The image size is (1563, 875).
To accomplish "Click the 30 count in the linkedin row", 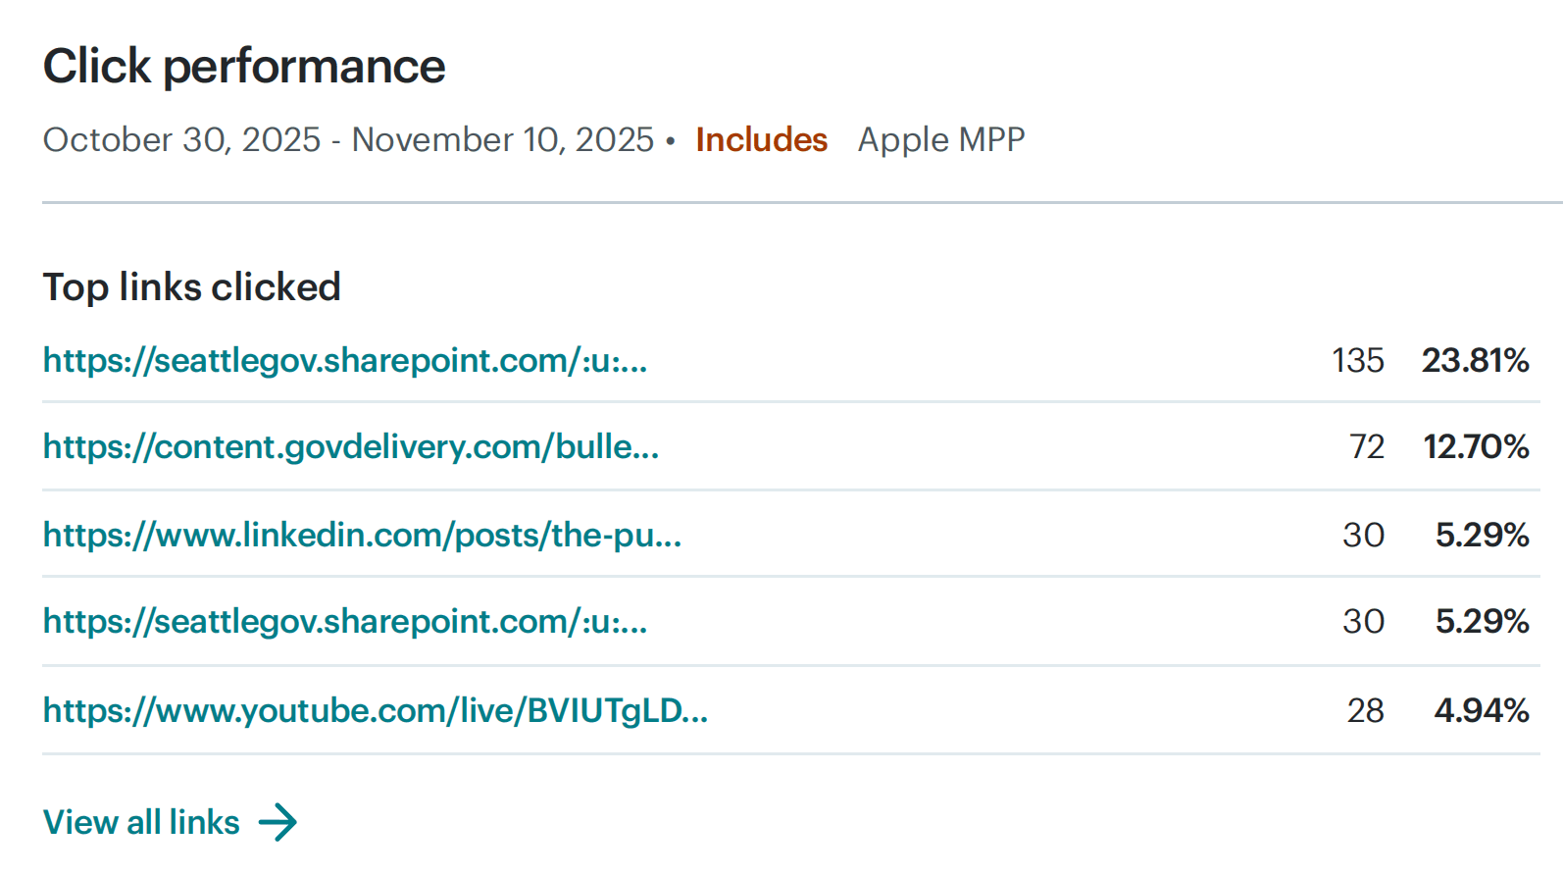I will (1364, 536).
